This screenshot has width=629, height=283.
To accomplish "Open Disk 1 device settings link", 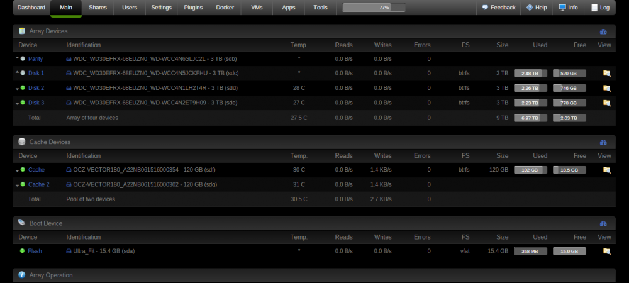I will pos(36,74).
